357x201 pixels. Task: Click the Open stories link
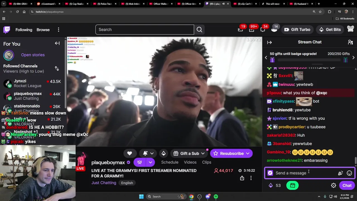click(x=33, y=55)
